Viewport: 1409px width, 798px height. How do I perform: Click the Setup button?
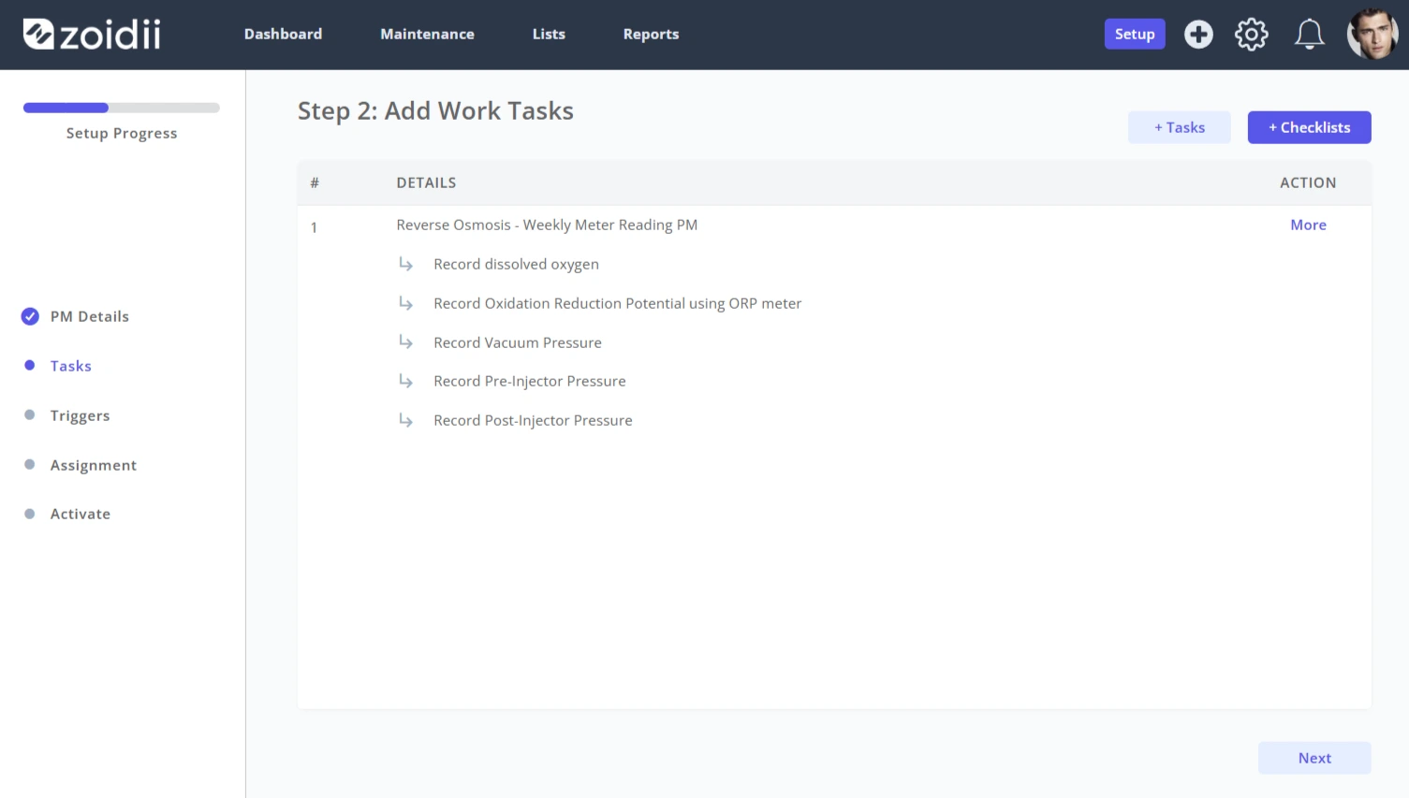tap(1135, 34)
